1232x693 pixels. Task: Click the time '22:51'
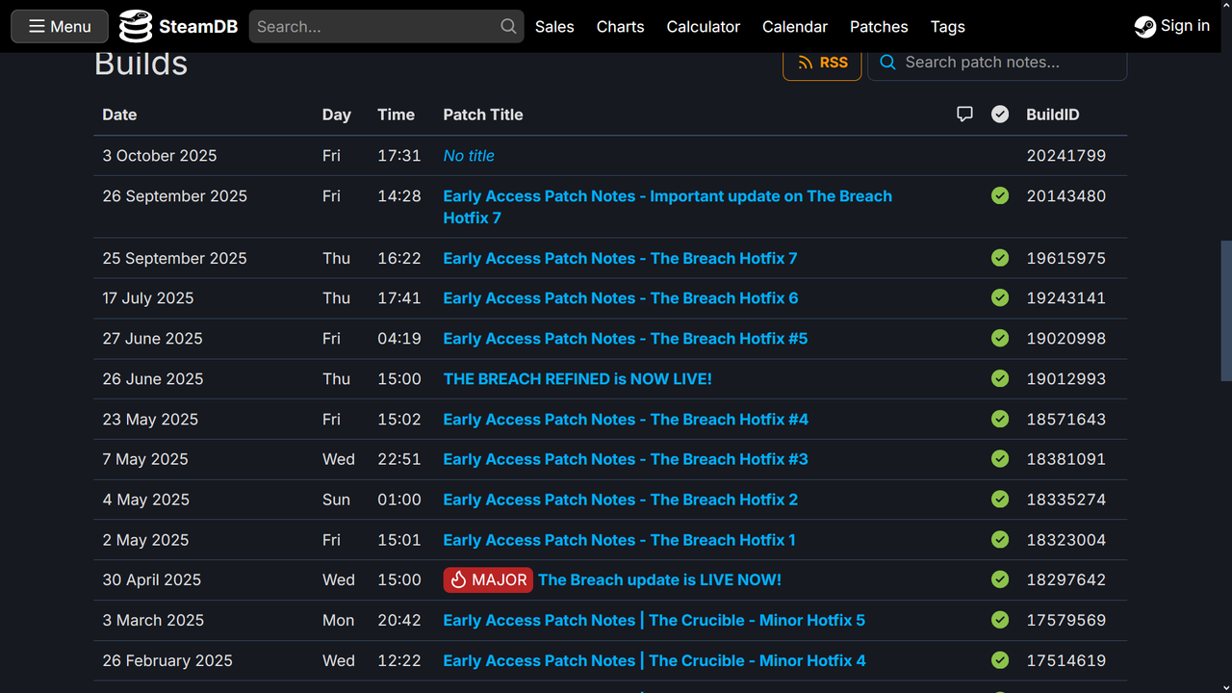coord(399,459)
